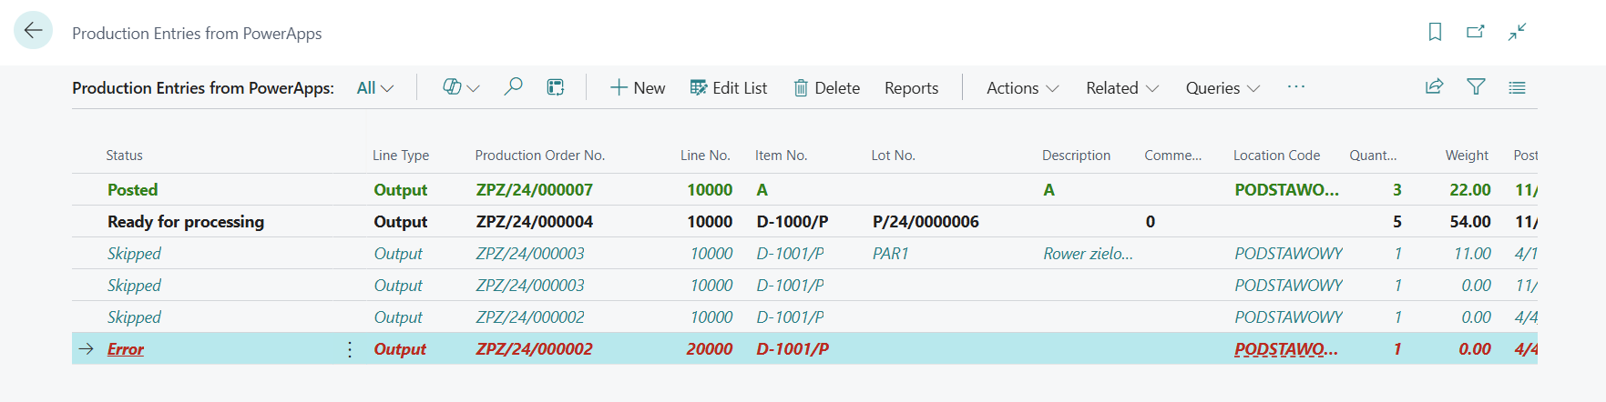This screenshot has height=402, width=1606.
Task: Open the Actions dropdown menu
Action: pyautogui.click(x=1022, y=88)
